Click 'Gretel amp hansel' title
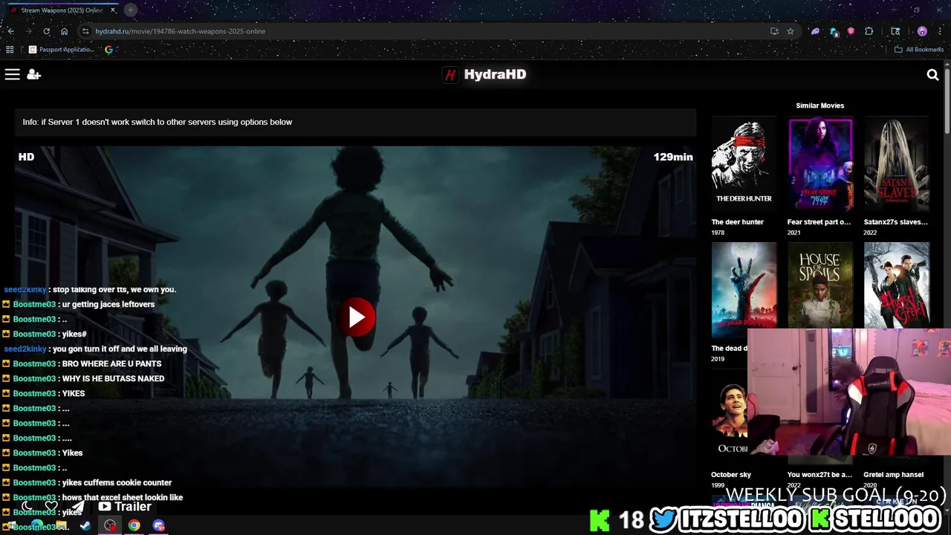The image size is (951, 535). pos(893,475)
